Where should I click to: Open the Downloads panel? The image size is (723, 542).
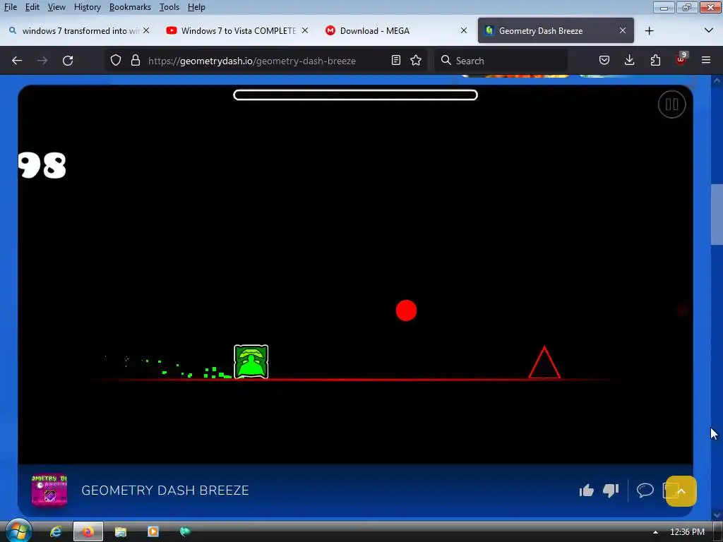(629, 61)
